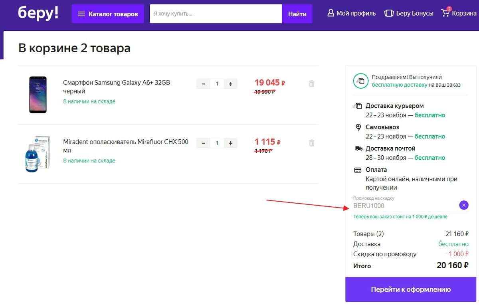Image resolution: width=479 pixels, height=305 pixels.
Task: Click 'В наличии на складе' under Samsung
Action: pyautogui.click(x=89, y=101)
